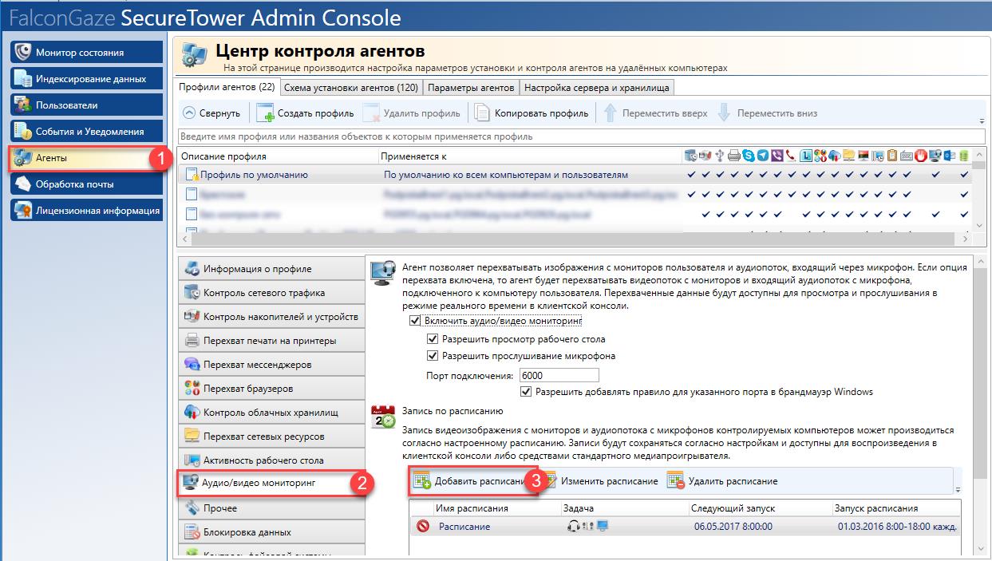Click the clipboard column icon
The image size is (992, 561).
click(x=892, y=156)
